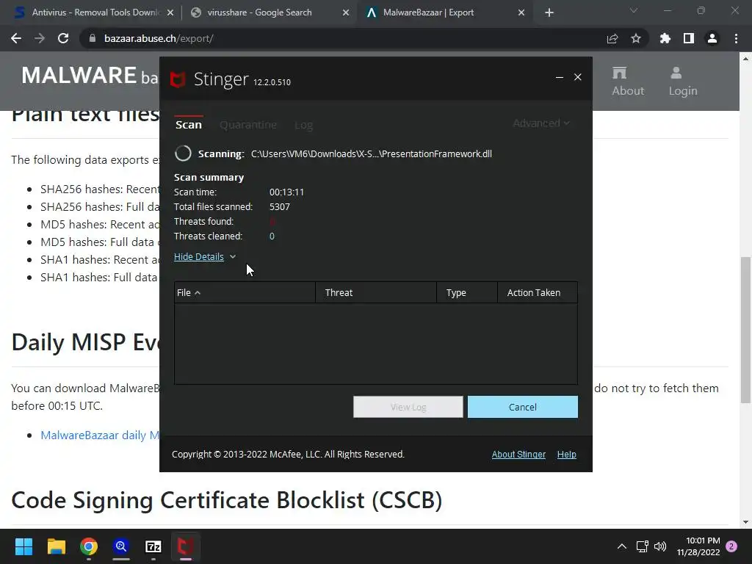This screenshot has height=564, width=752.
Task: Switch to the Scan tab in Stinger
Action: [x=189, y=125]
